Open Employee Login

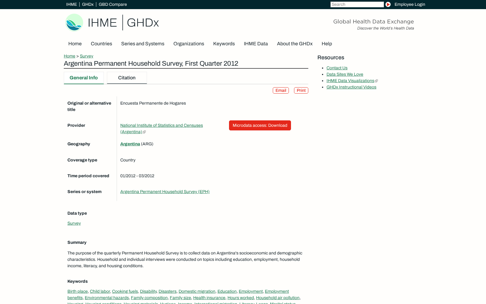(x=410, y=4)
